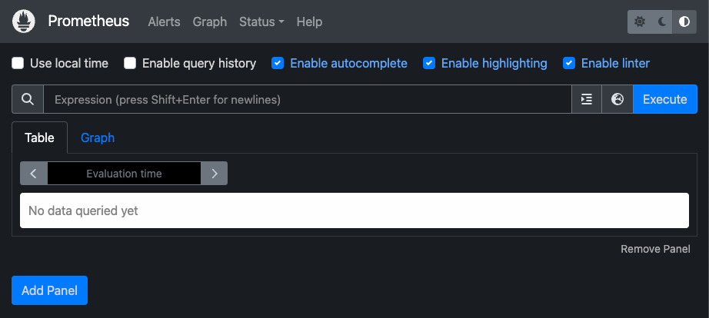Step evaluation time forward

pos(215,174)
